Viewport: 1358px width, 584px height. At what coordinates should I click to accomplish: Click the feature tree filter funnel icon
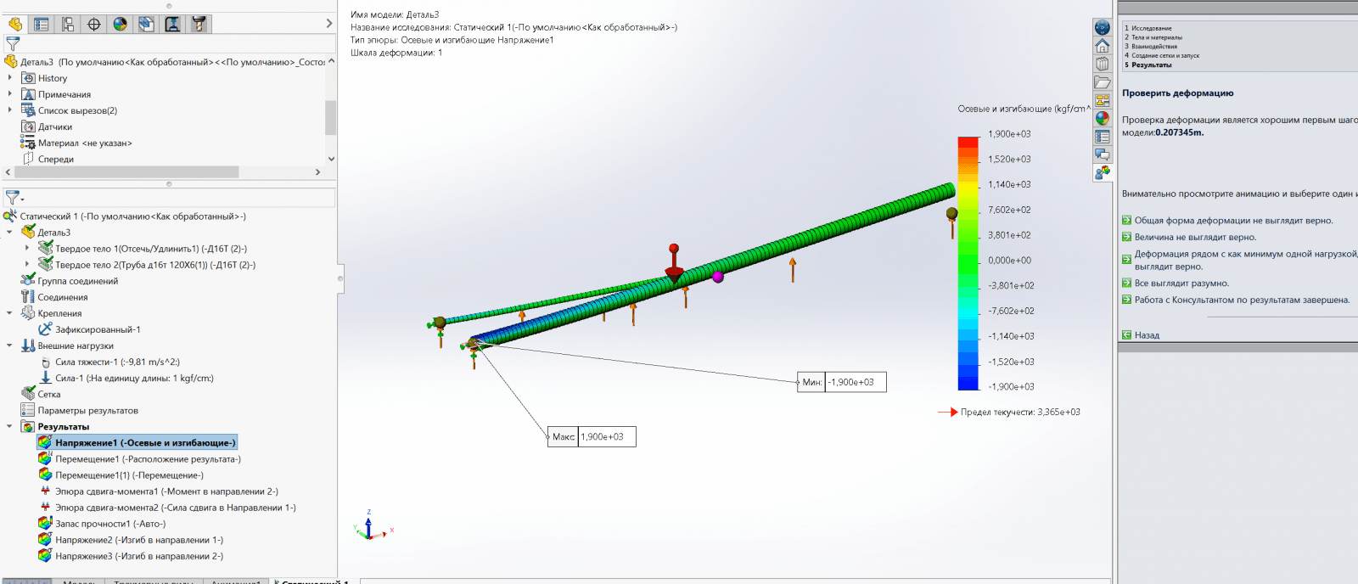click(x=13, y=43)
